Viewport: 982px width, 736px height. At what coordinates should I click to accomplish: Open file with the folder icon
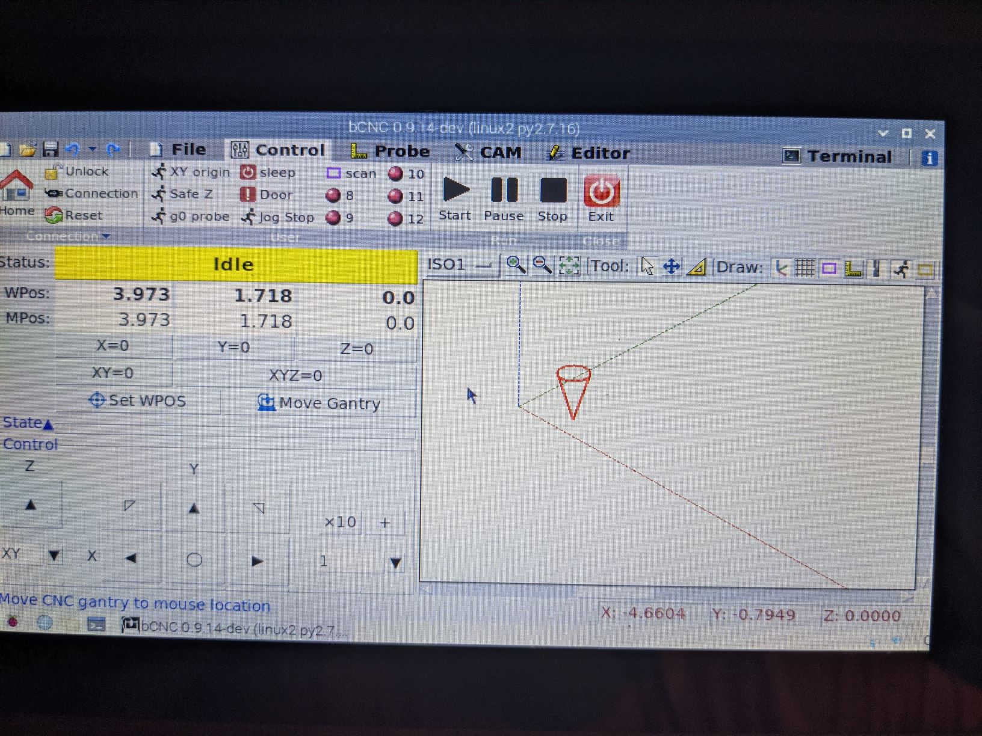pyautogui.click(x=27, y=149)
